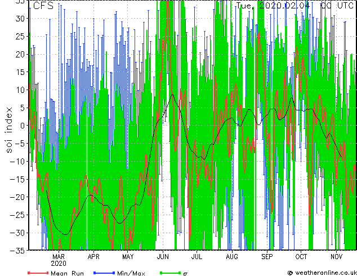Click the y-axis value -35
The width and height of the screenshot is (357, 276).
tap(17, 251)
